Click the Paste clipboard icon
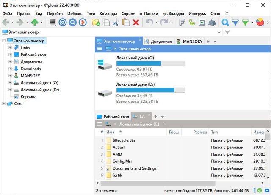The width and height of the screenshot is (271, 195). point(126,22)
